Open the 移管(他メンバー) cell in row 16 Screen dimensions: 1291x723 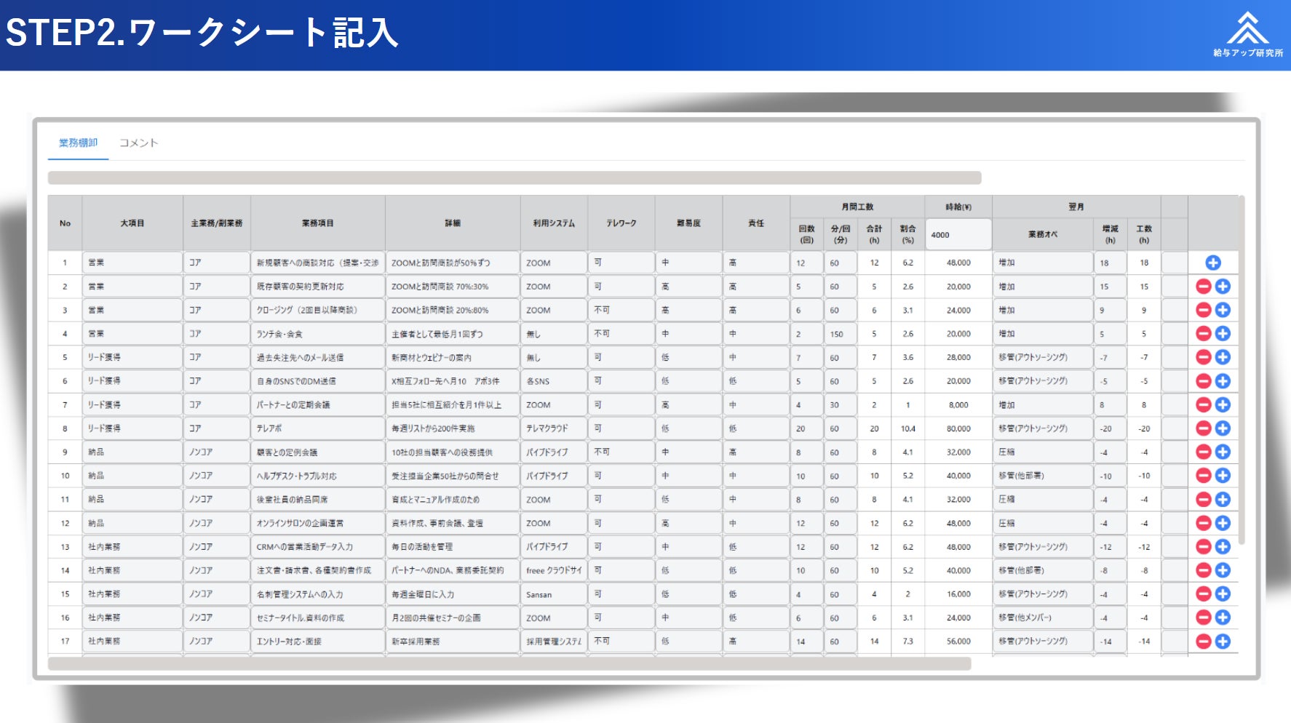coord(1042,618)
